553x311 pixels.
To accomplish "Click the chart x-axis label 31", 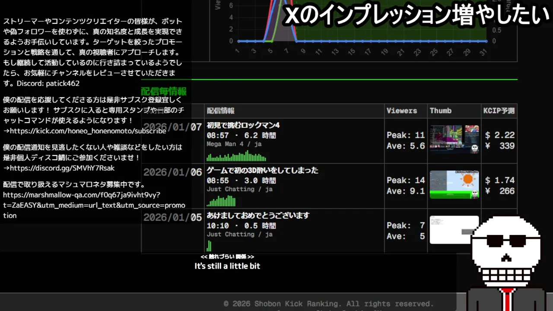I will [x=483, y=52].
